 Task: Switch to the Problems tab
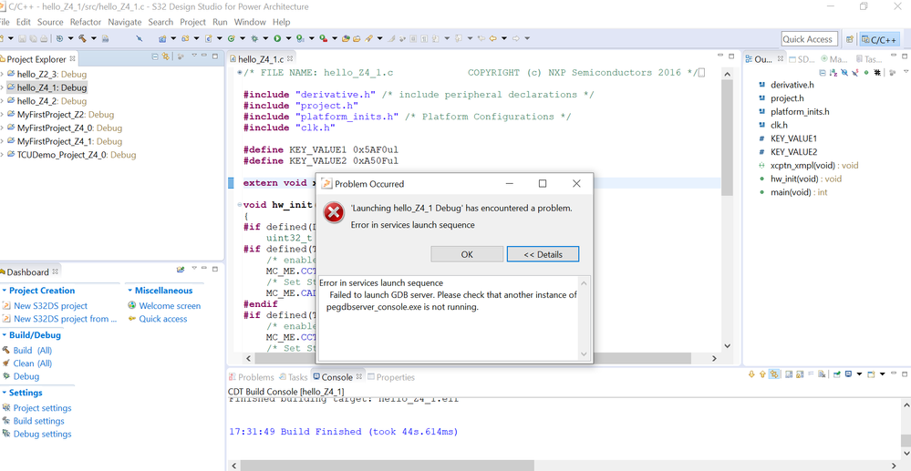(251, 377)
